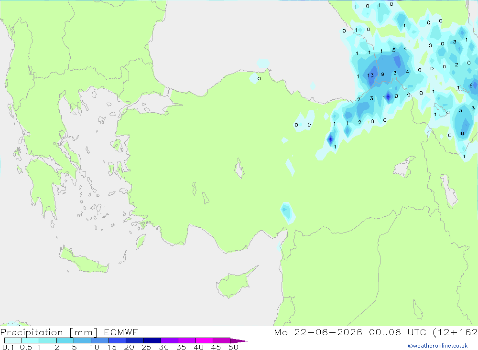Screen dimensions: 478x350
Task: Click the 'Mo 22-06-2026' date text
Action: tap(318, 332)
